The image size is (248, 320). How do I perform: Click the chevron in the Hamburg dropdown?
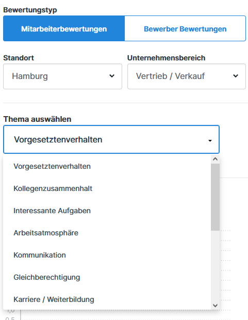point(112,76)
